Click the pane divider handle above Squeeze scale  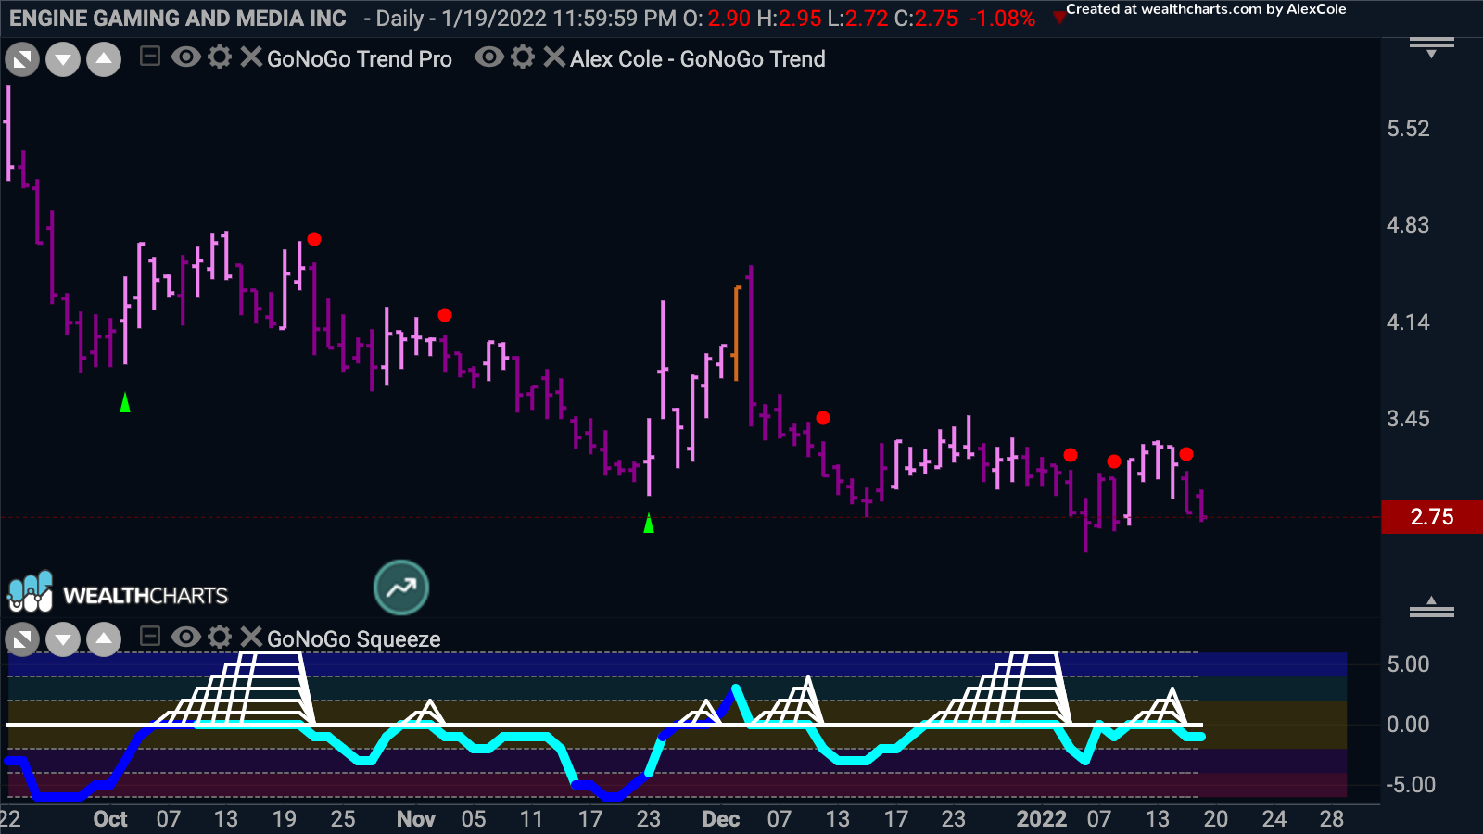(x=1432, y=607)
